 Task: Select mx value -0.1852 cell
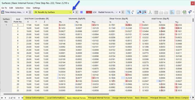(x=60, y=78)
